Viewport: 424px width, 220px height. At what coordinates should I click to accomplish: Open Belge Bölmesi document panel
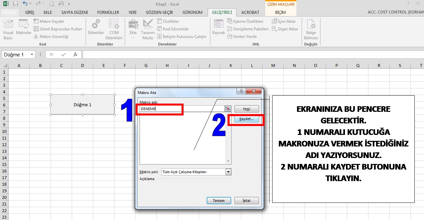(x=311, y=29)
